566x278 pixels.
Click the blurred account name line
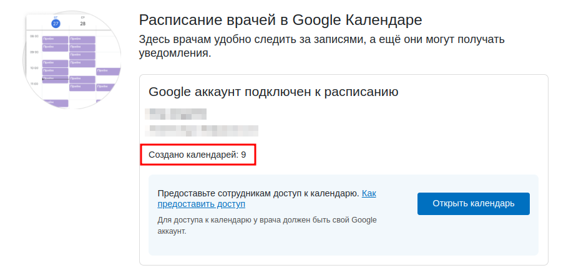(x=176, y=114)
